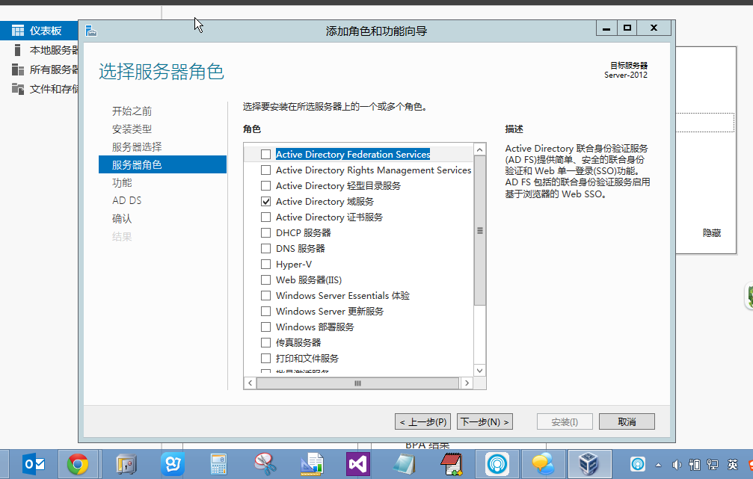This screenshot has width=753, height=479.
Task: Check Active Directory 轻型目录服务 role
Action: tap(265, 186)
